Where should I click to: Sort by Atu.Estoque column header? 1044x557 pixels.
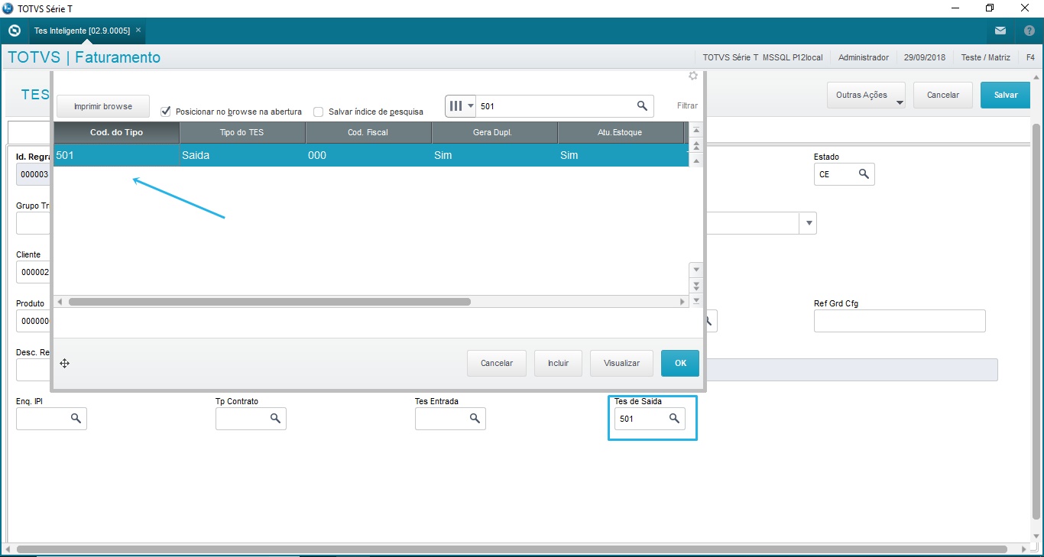pos(621,132)
